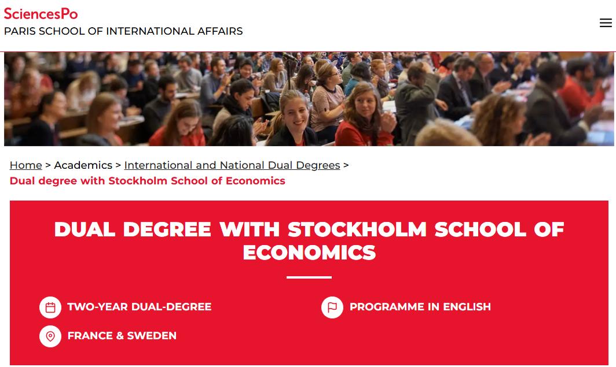Click the Programme in English label
Viewport: 616px width, 367px height.
(420, 307)
